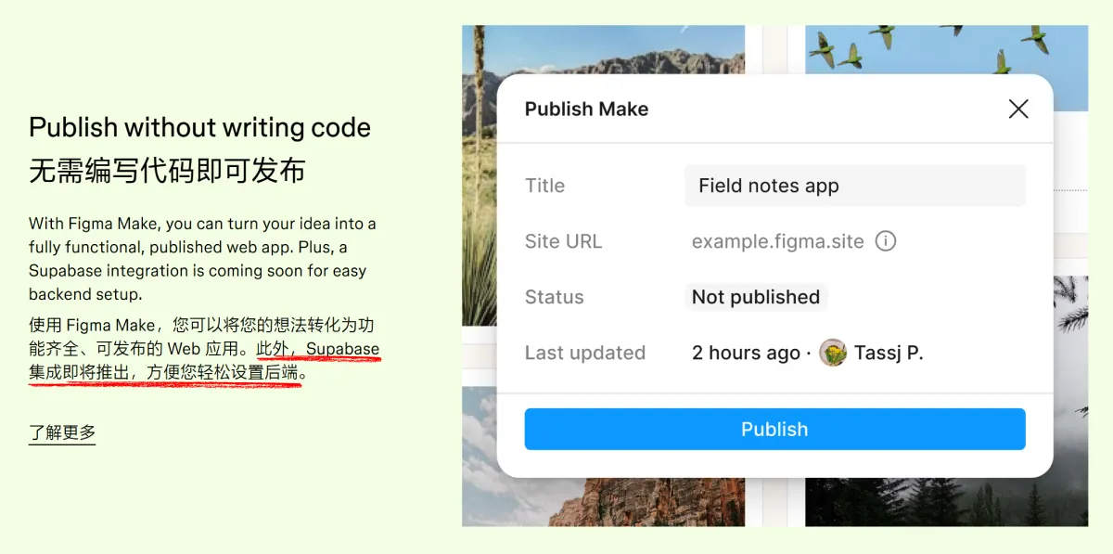
Task: Click the Publish without writing code heading
Action: (x=199, y=127)
